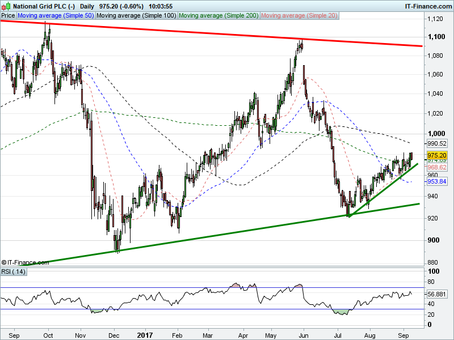The height and width of the screenshot is (340, 454).
Task: Click the Feb label on time axis
Action: coord(177,335)
